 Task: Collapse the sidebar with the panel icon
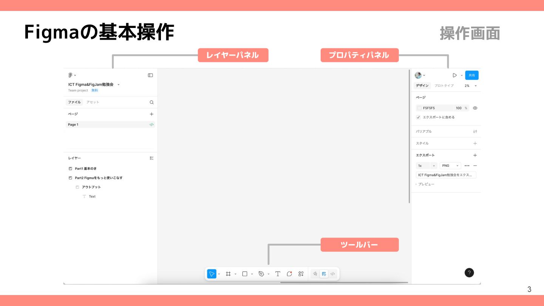150,75
